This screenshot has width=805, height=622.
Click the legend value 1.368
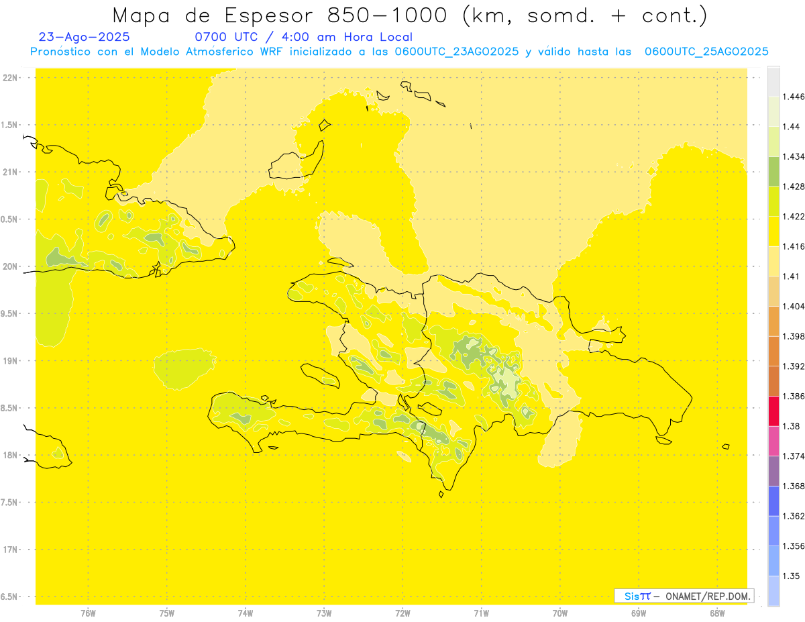point(793,486)
